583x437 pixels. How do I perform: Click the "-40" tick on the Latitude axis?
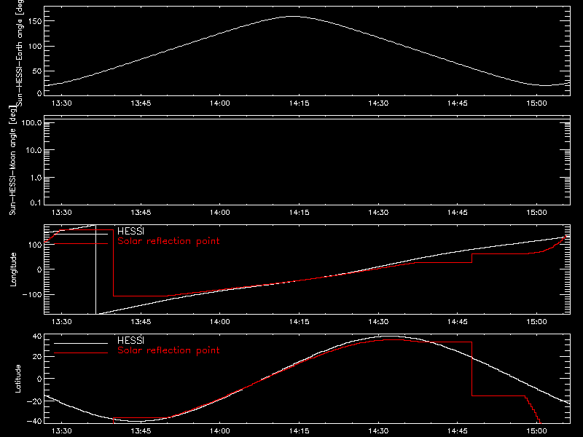coord(34,421)
